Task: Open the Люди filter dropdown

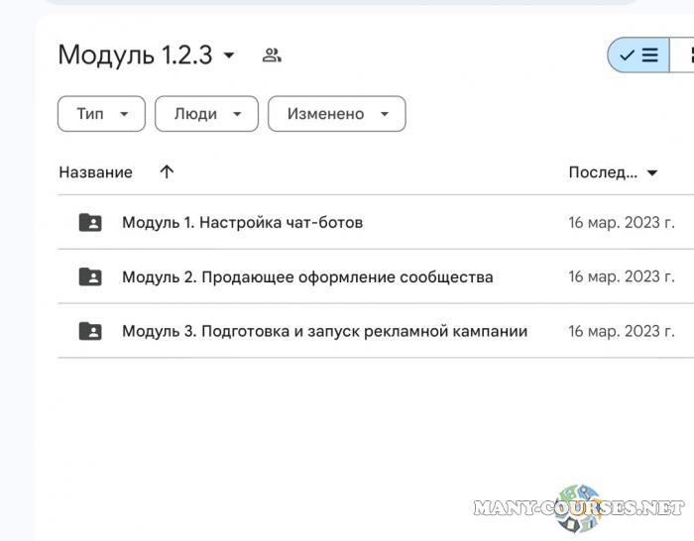Action: (206, 114)
